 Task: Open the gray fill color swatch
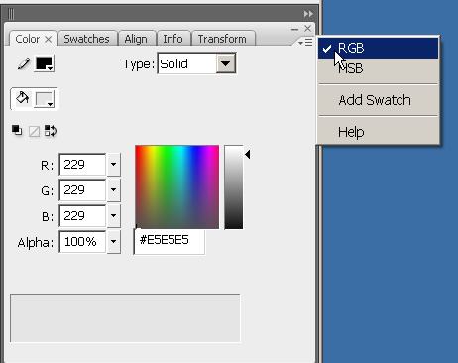(x=45, y=99)
